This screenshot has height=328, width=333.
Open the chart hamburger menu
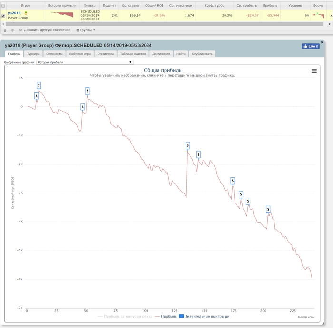[314, 71]
